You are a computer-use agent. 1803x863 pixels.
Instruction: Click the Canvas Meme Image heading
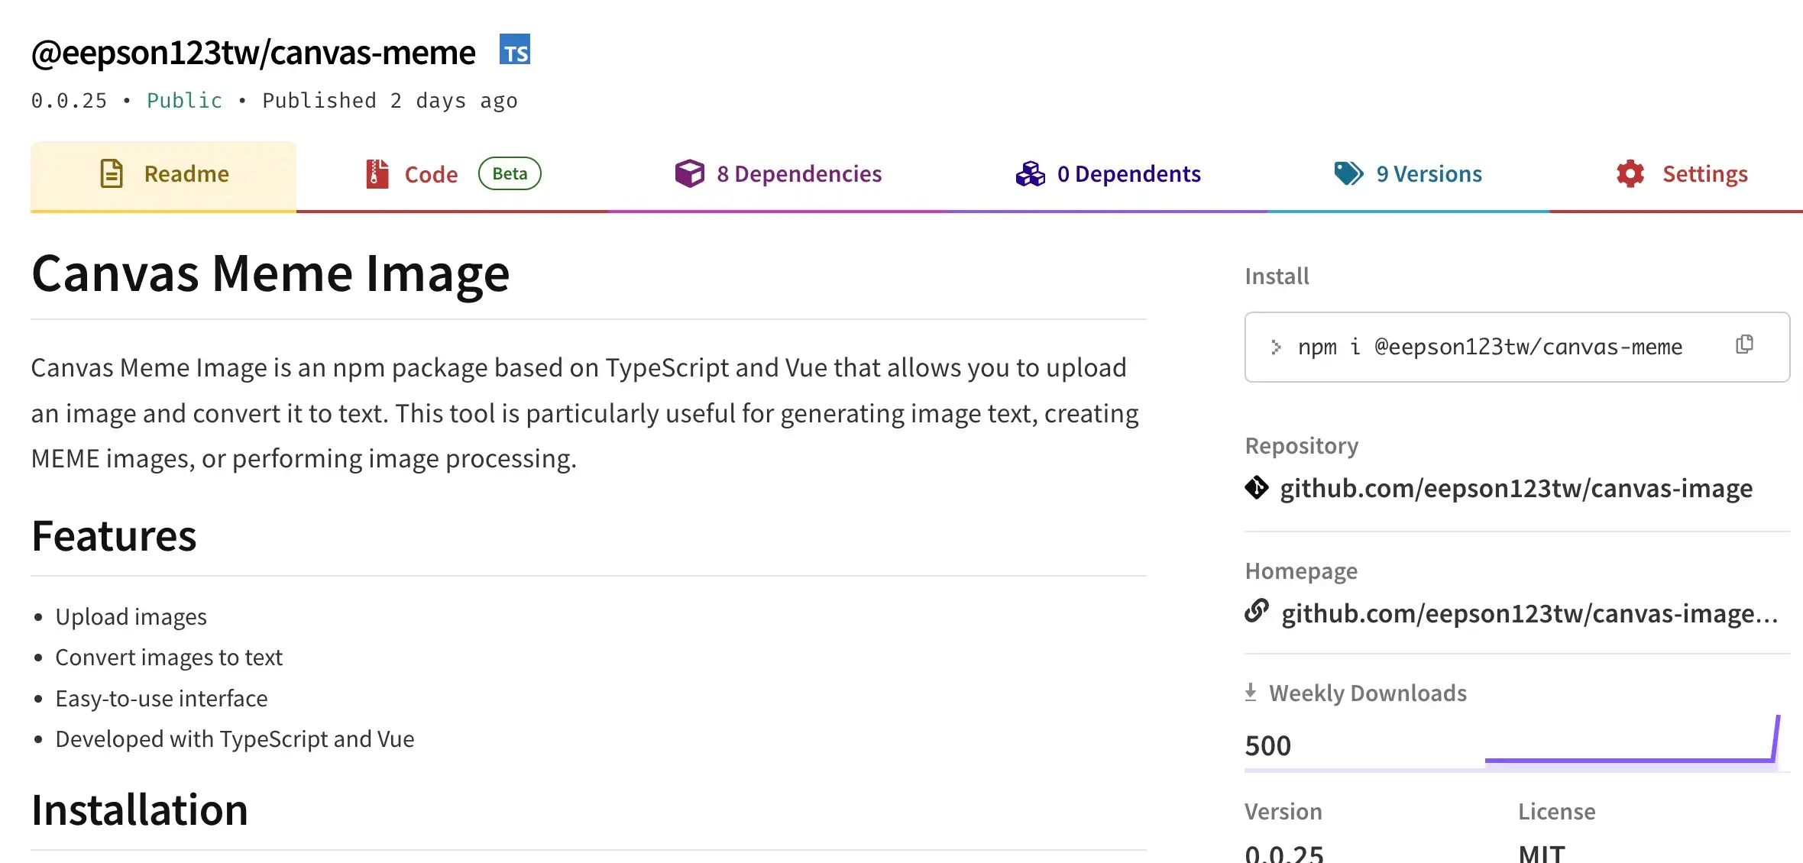click(270, 273)
